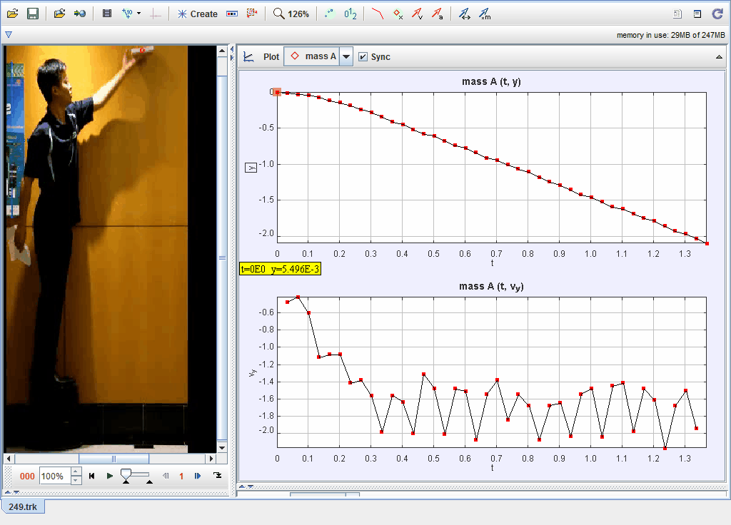Click the Plot button
The image size is (731, 525).
(x=262, y=57)
